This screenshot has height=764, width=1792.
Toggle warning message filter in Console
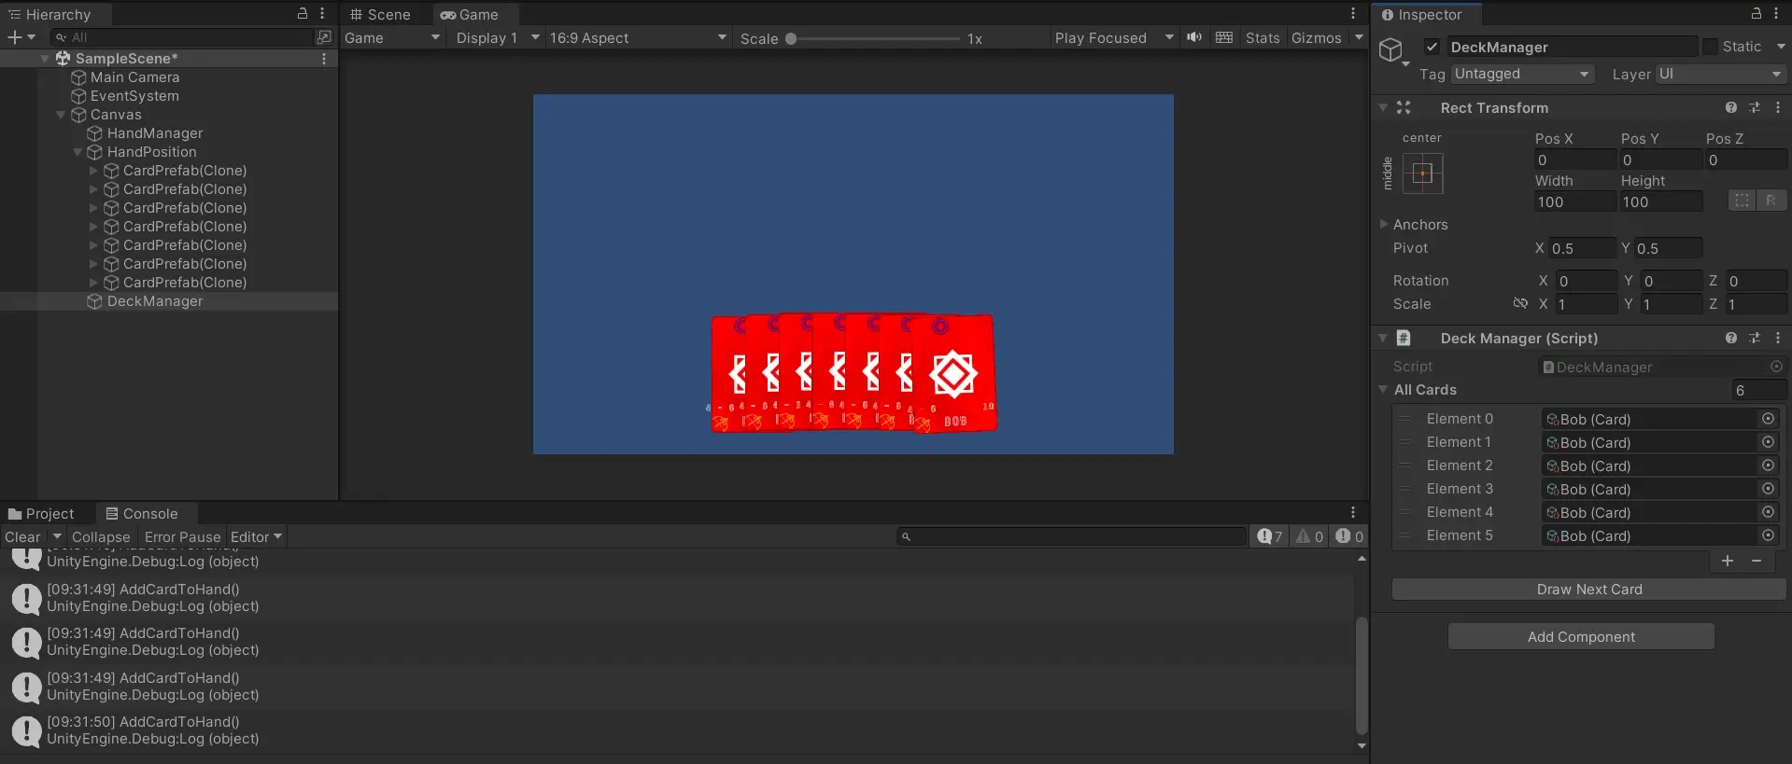click(x=1309, y=536)
